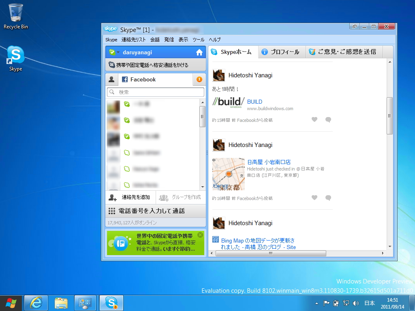This screenshot has width=415, height=311.
Task: Select the contacts list person icon
Action: [111, 79]
